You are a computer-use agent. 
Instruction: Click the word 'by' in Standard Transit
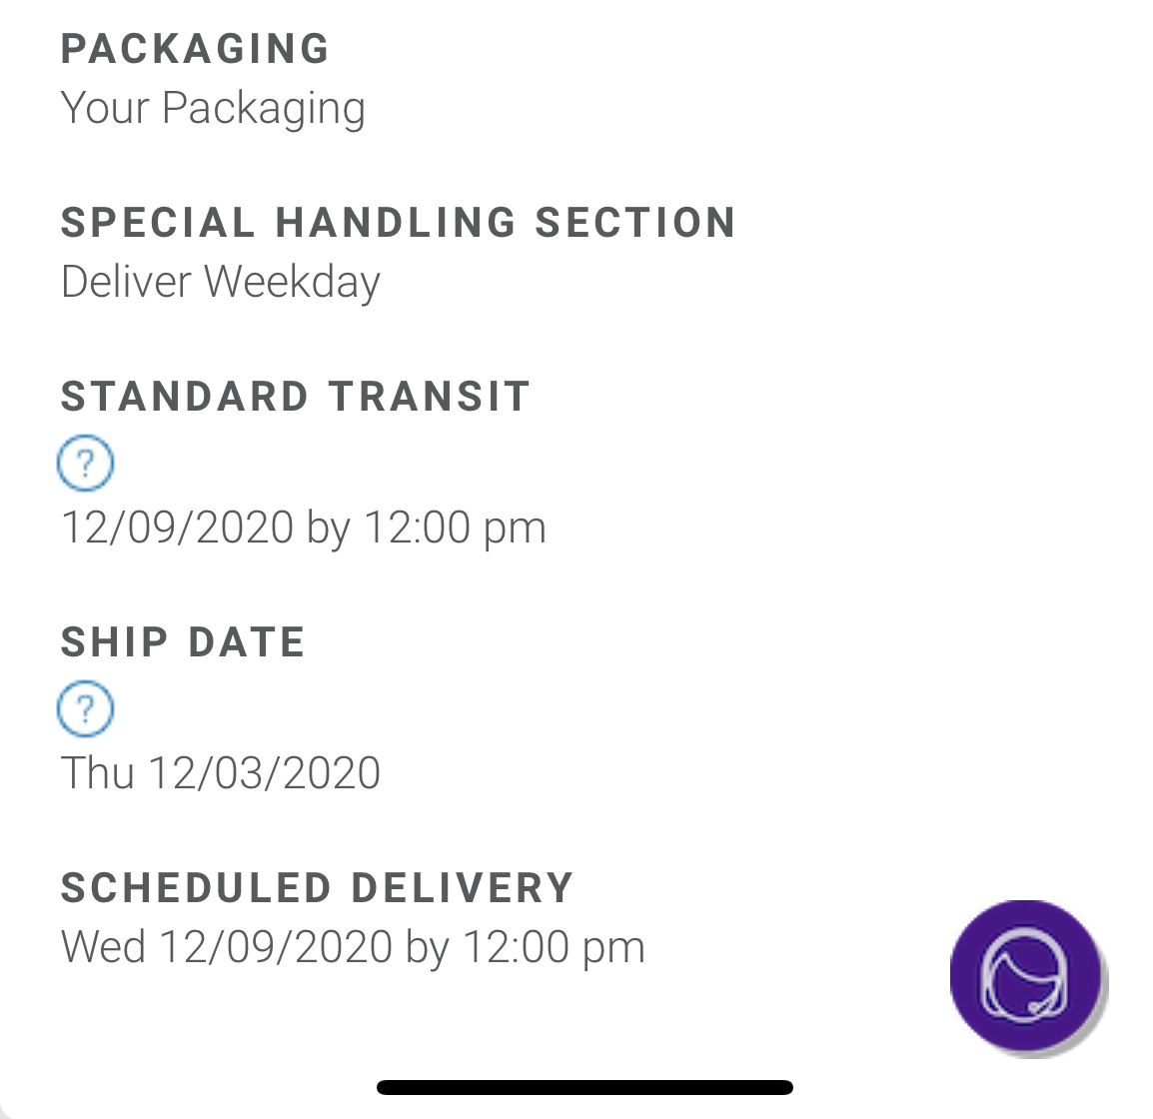[x=329, y=528]
